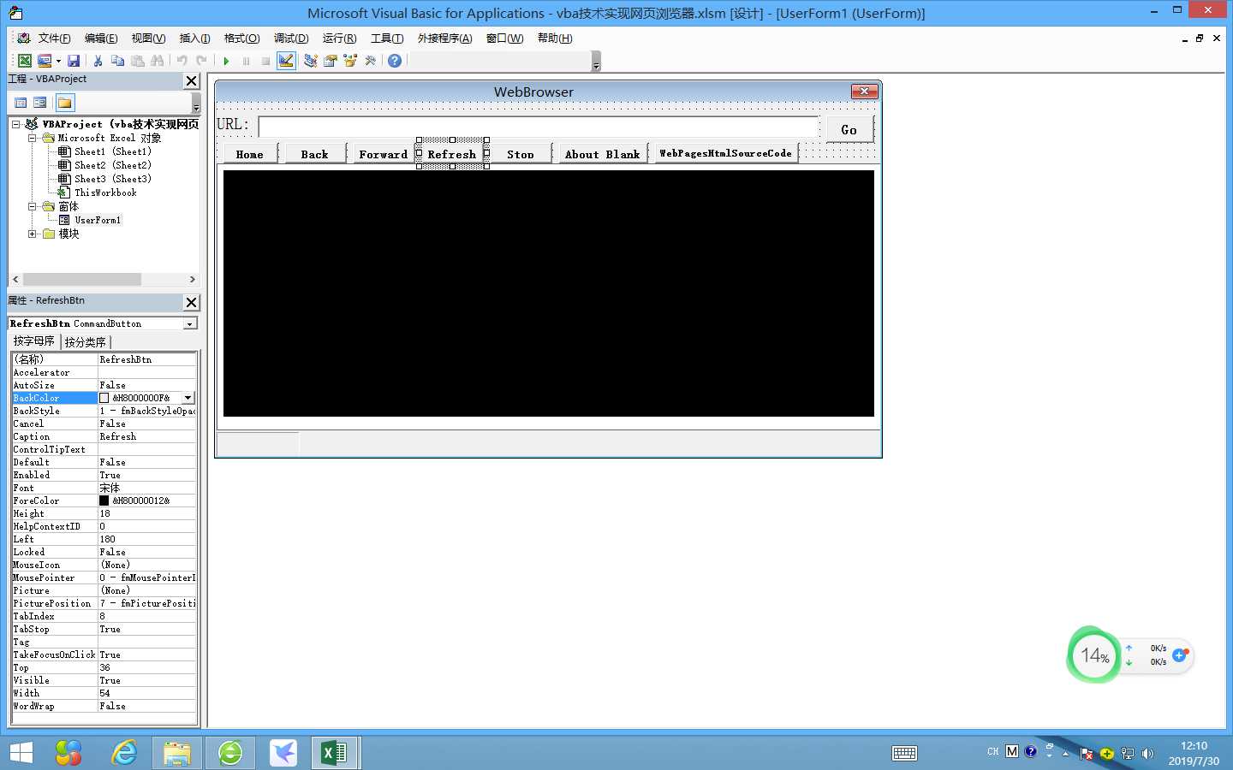The image size is (1233, 770).
Task: Click the Paste icon in the toolbar
Action: [137, 61]
